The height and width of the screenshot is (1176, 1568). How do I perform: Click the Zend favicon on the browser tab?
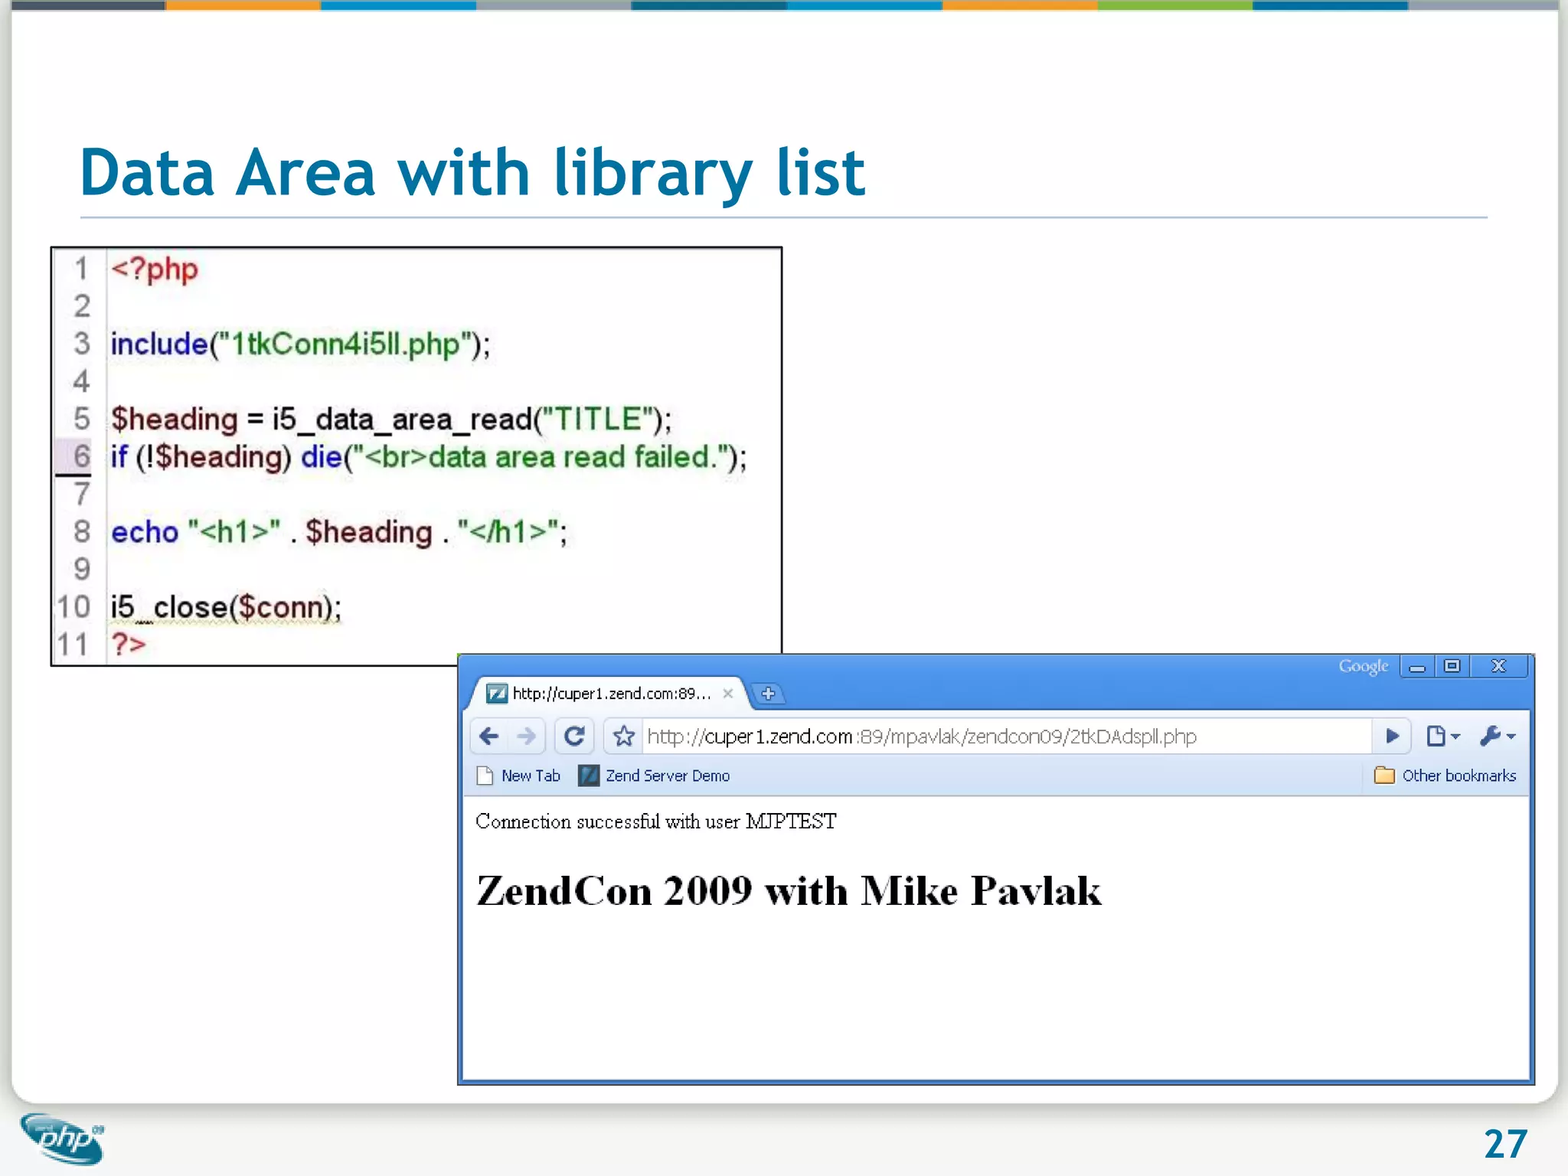[496, 693]
